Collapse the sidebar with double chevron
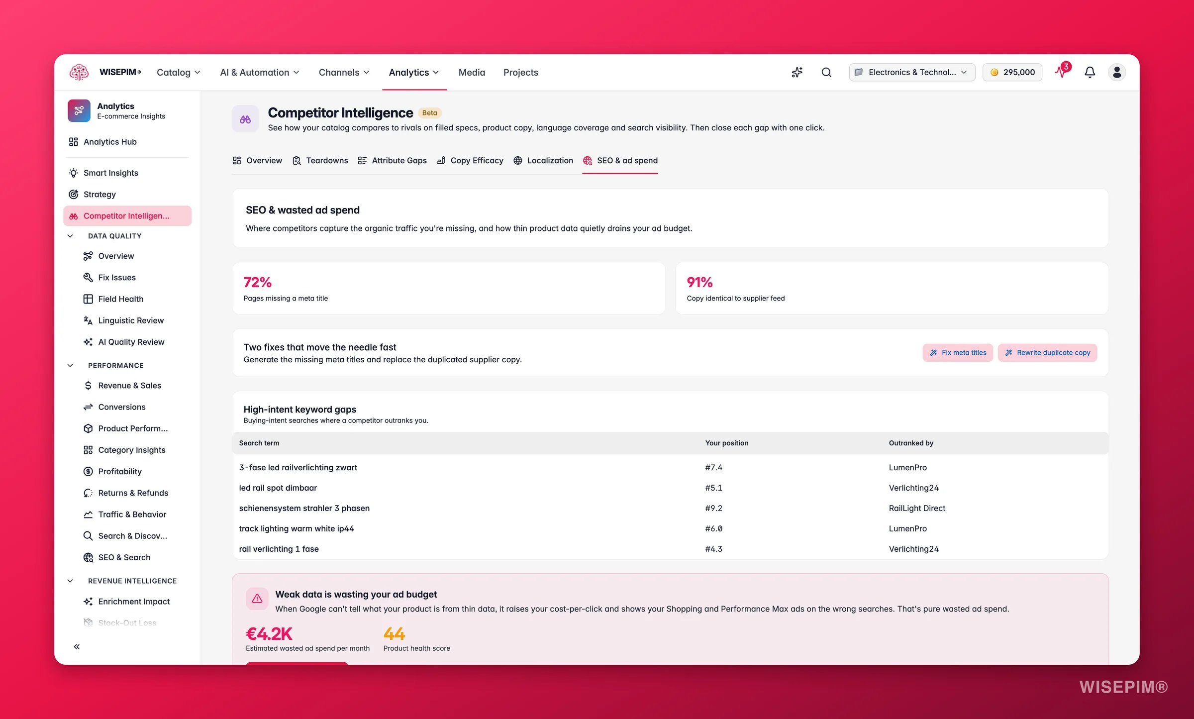The height and width of the screenshot is (719, 1194). pos(77,646)
